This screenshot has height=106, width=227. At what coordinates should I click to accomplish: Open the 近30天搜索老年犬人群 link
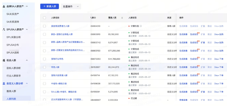pyautogui.click(x=67, y=100)
